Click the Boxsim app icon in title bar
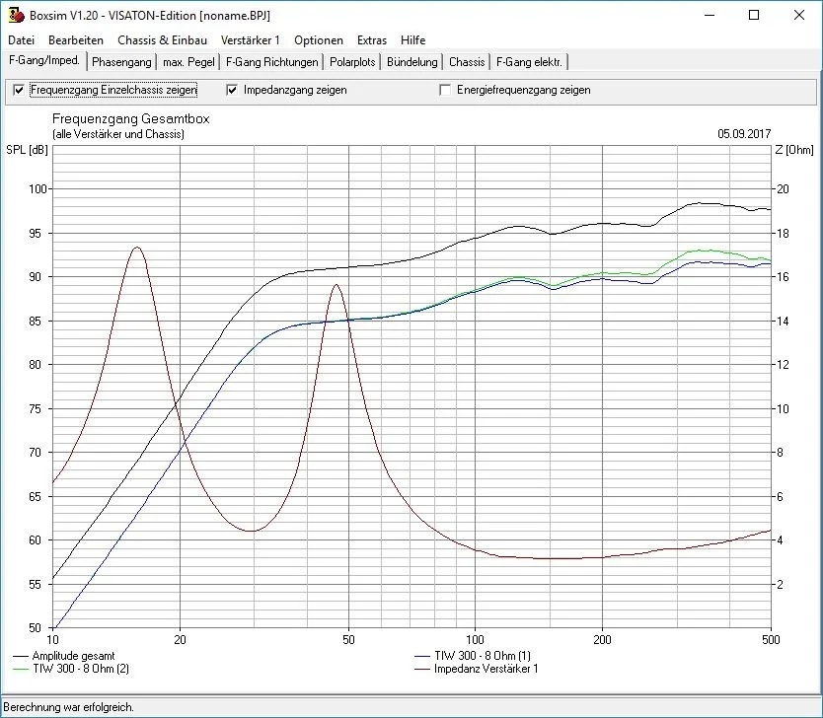Screen dimensions: 823x718 coord(14,16)
